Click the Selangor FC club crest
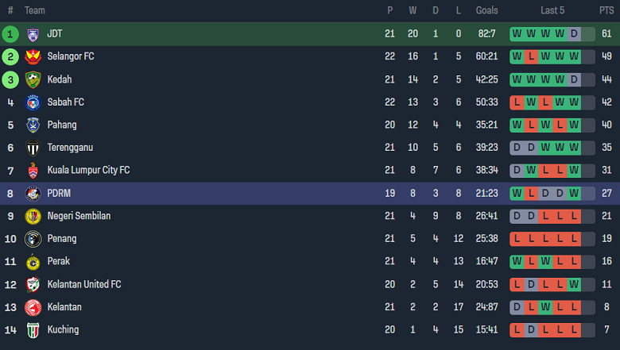The image size is (620, 350). click(33, 57)
